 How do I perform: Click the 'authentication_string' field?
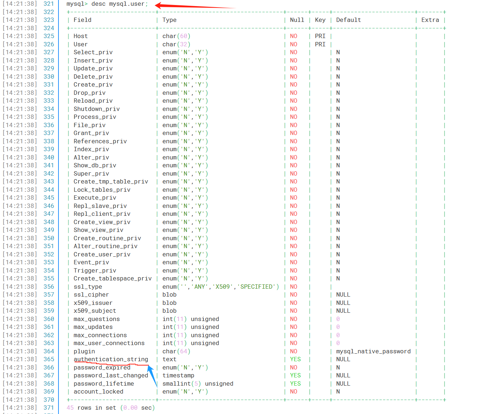111,359
